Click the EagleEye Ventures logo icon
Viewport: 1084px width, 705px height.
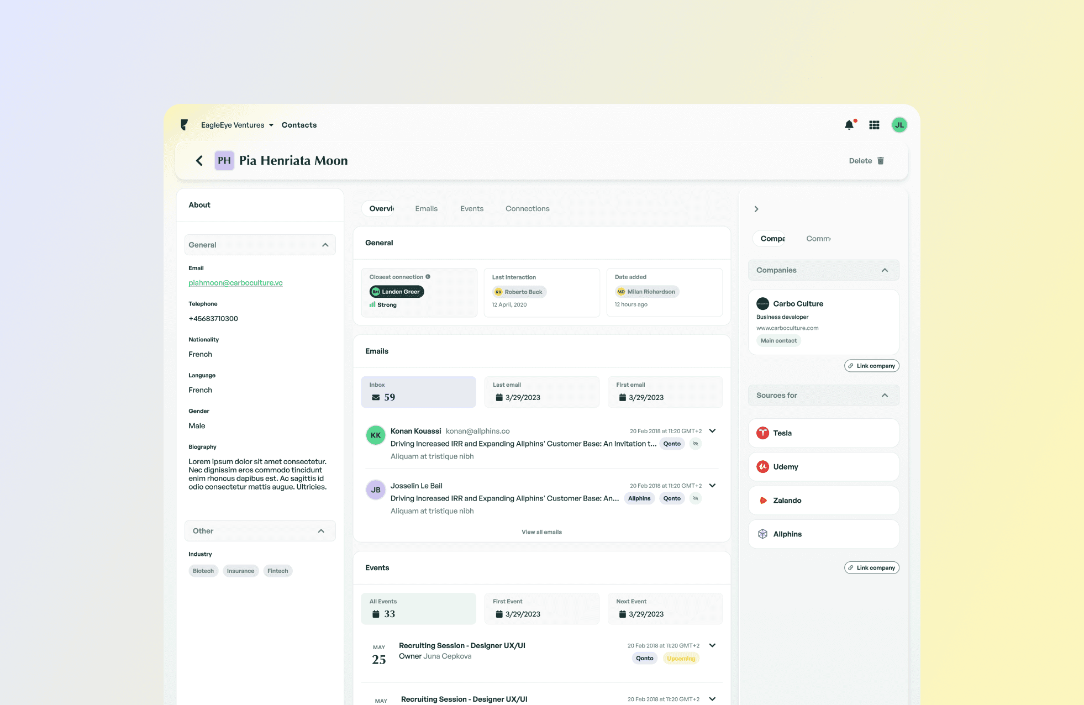tap(185, 125)
